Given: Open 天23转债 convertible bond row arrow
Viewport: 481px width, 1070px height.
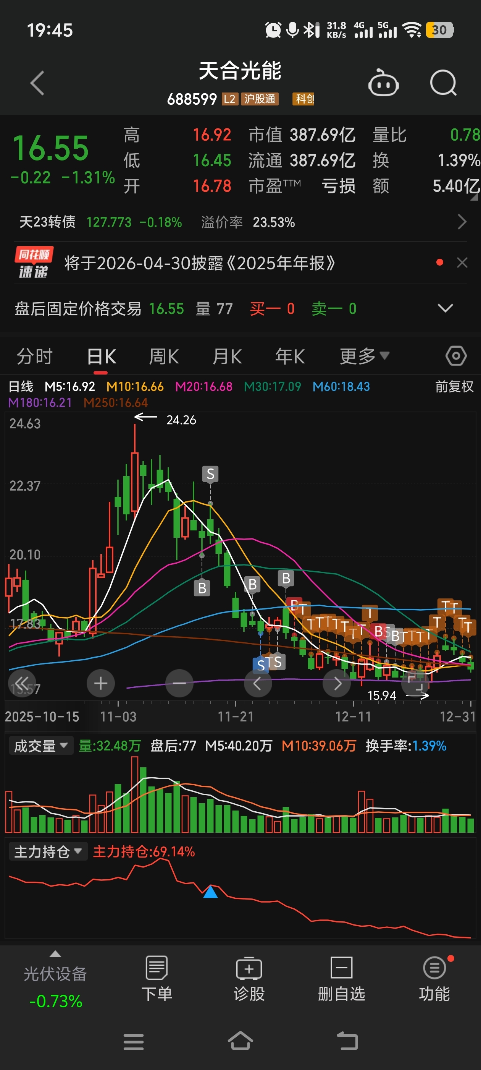Looking at the screenshot, I should point(462,222).
